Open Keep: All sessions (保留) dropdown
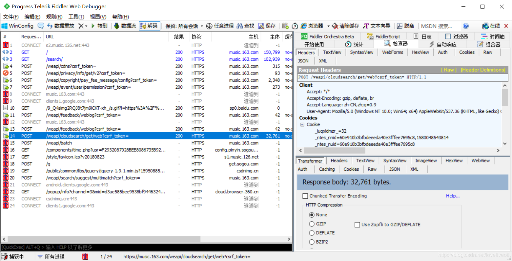This screenshot has width=512, height=261. 184,26
